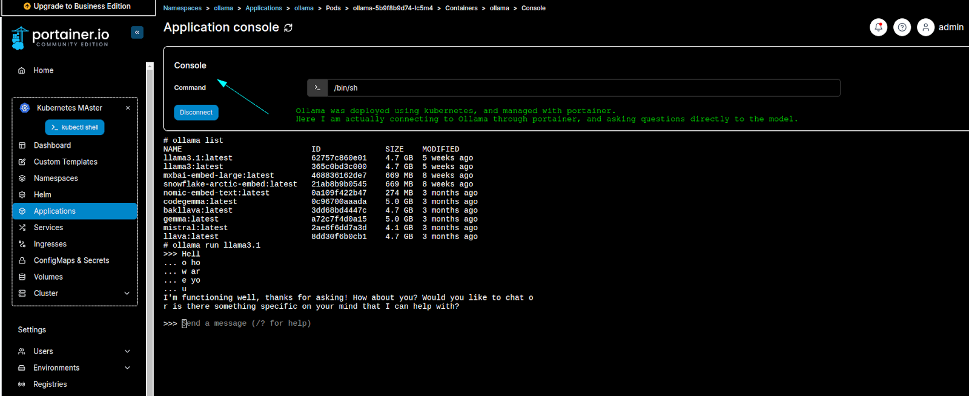Click the Registries icon under Settings
Viewport: 969px width, 396px height.
pyautogui.click(x=22, y=384)
